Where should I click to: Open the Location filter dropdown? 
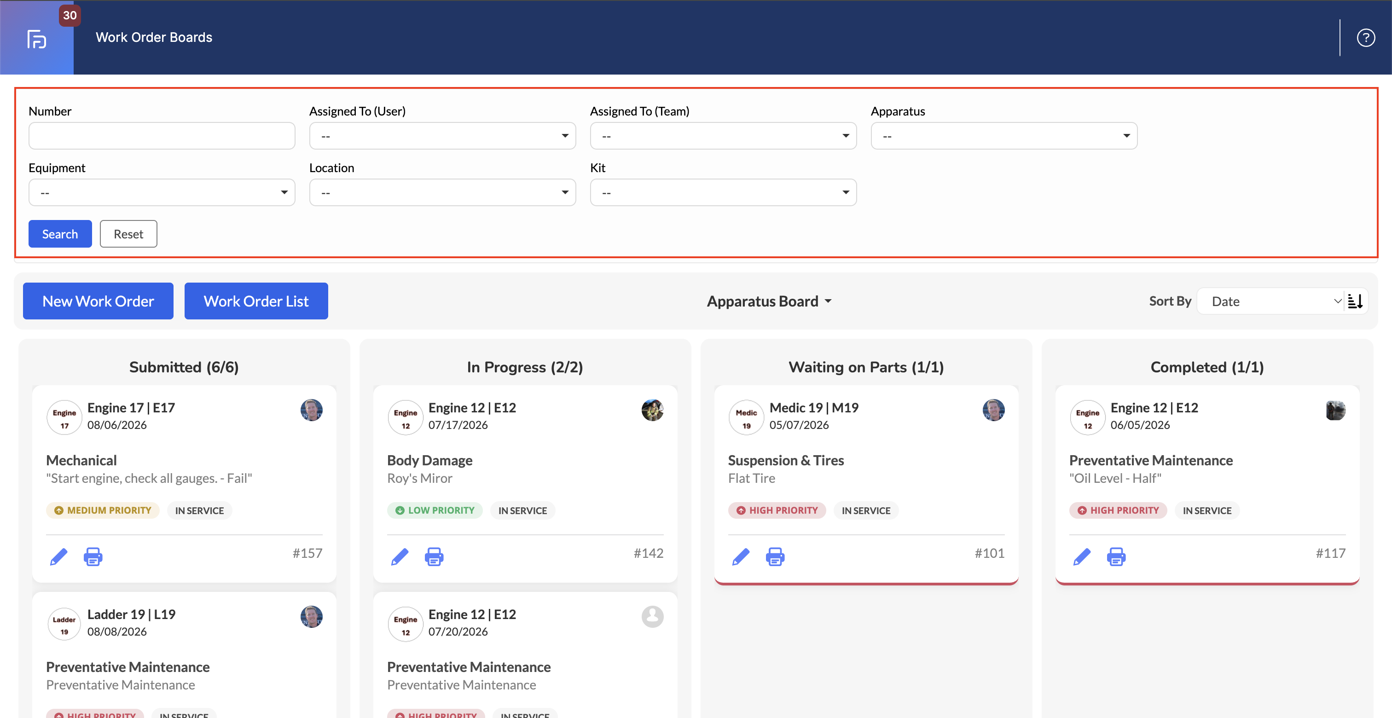pyautogui.click(x=442, y=192)
